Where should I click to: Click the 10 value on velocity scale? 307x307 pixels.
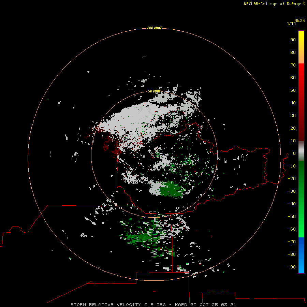[x=293, y=141]
